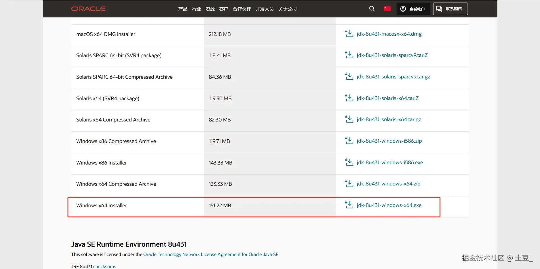Click download icon for windows-i586.zip
This screenshot has width=540, height=269.
coord(349,141)
